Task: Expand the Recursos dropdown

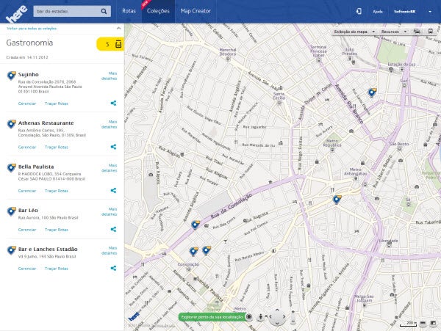Action: (393, 32)
